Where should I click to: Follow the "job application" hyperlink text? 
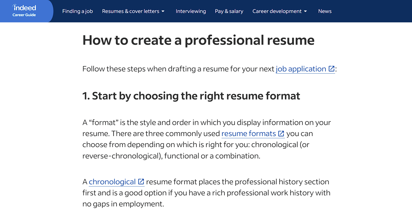tap(301, 69)
